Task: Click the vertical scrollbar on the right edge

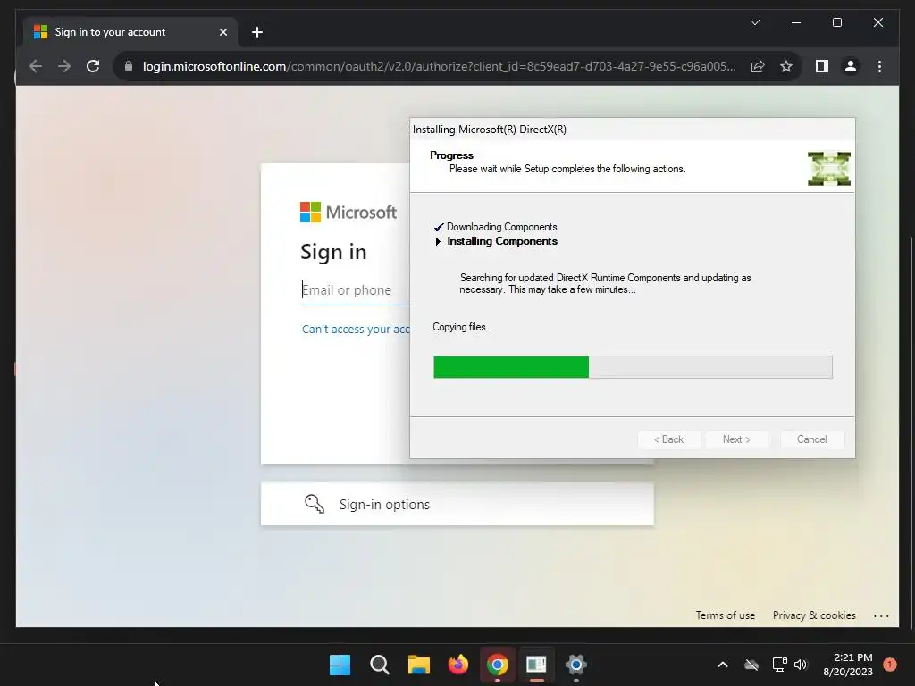Action: pyautogui.click(x=911, y=431)
